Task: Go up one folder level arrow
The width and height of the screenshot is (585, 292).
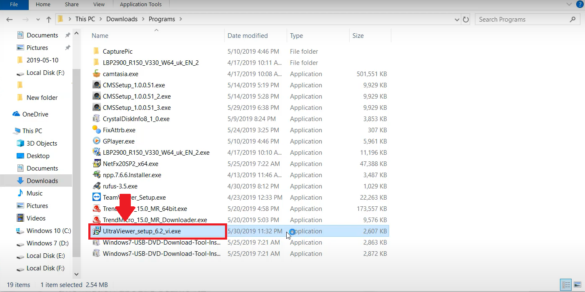Action: pos(49,19)
